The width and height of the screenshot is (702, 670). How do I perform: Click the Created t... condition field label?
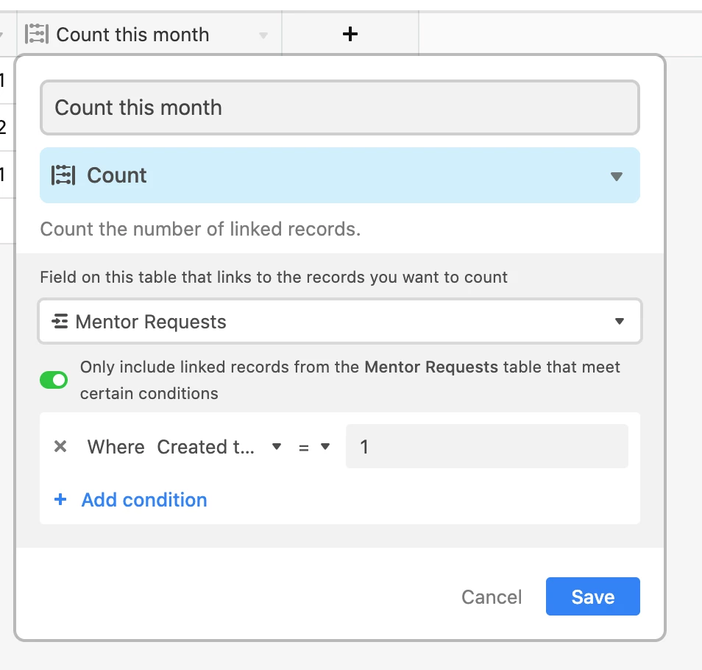click(x=205, y=447)
